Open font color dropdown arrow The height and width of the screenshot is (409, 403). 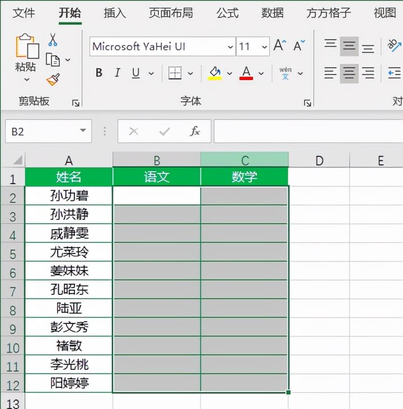(x=261, y=73)
